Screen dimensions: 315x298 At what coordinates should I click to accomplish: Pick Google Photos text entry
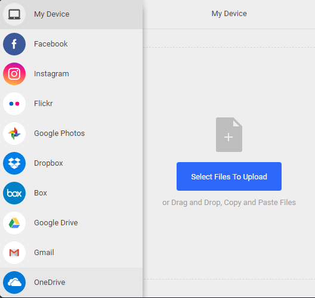(x=60, y=134)
